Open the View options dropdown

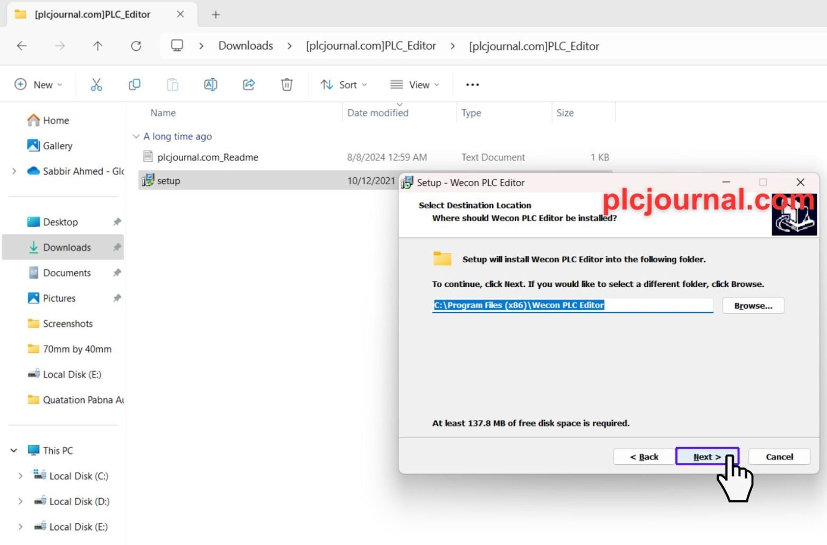tap(413, 84)
